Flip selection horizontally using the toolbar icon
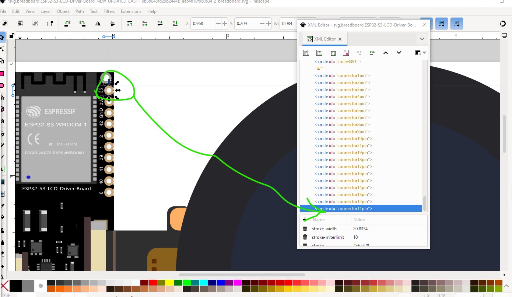This screenshot has width=512, height=297. tap(98, 24)
